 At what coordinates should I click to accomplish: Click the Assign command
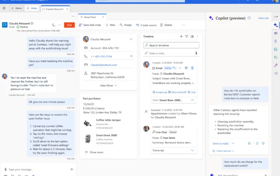(x=126, y=25)
